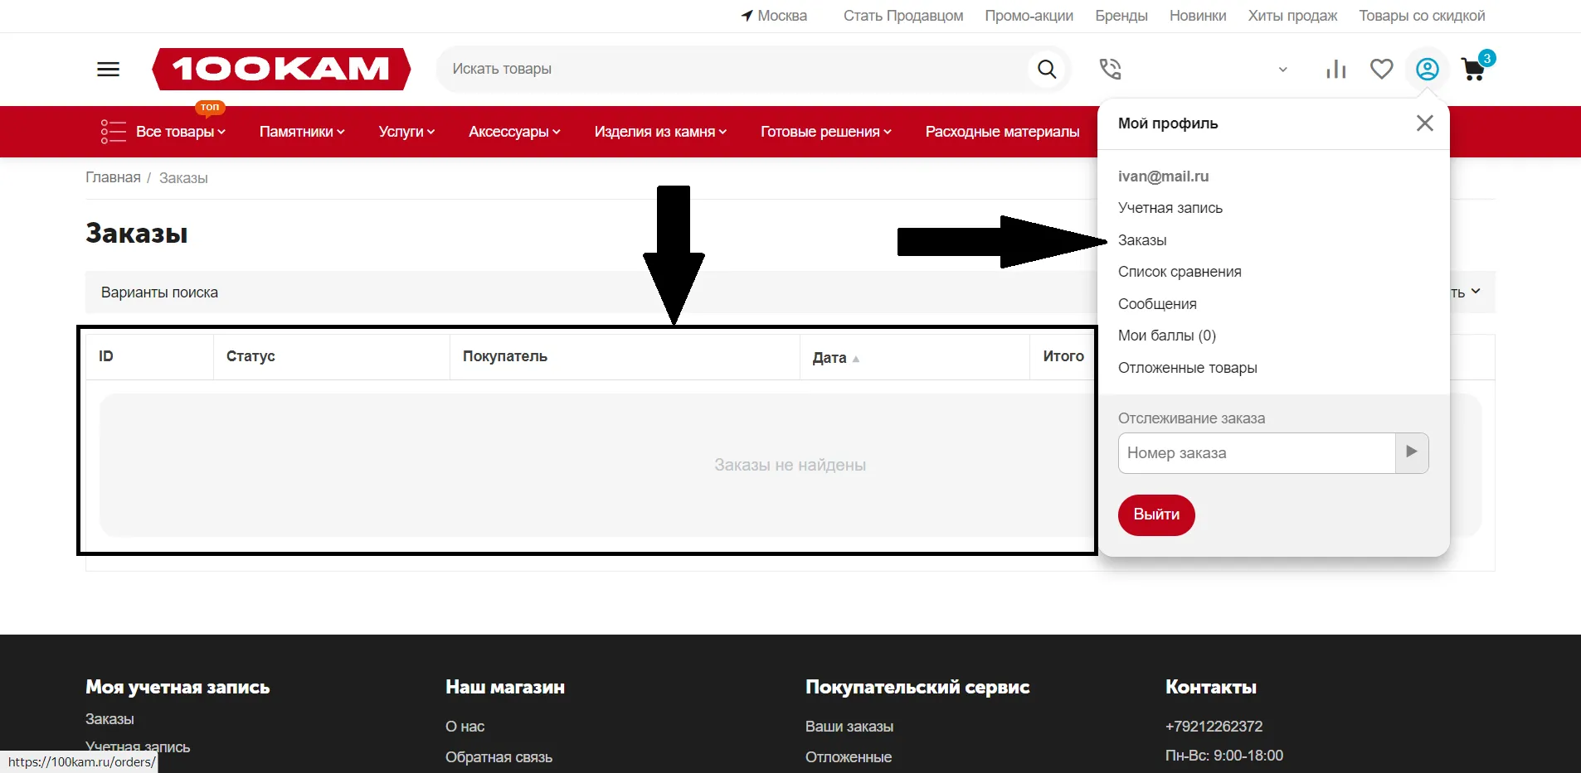Click the phone callback icon

pyautogui.click(x=1110, y=69)
